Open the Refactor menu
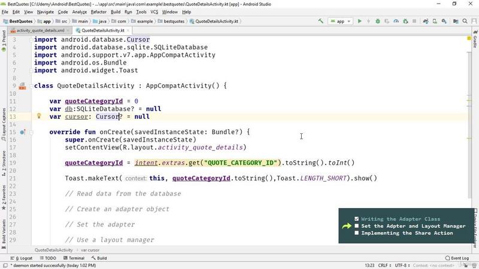 (x=99, y=12)
